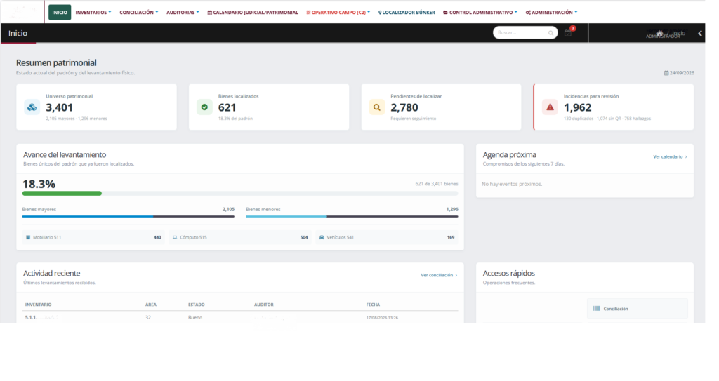Open Calendario Judicial/Patrimonial

253,13
